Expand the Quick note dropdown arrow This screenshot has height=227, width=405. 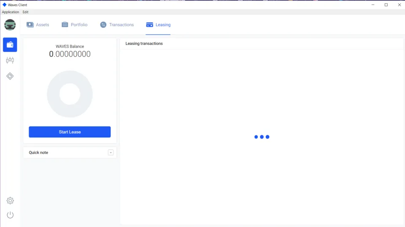pos(111,153)
